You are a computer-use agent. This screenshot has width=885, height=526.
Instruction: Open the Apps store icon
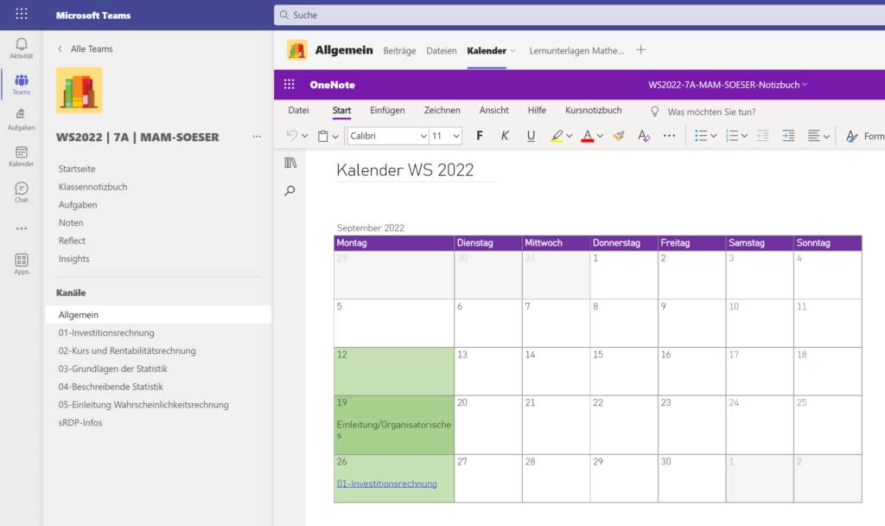pyautogui.click(x=22, y=264)
